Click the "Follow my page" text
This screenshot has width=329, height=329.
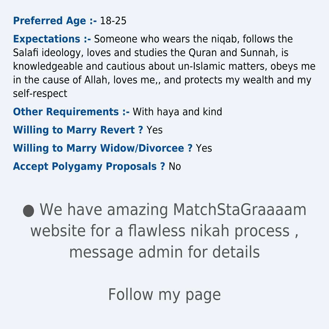click(164, 295)
